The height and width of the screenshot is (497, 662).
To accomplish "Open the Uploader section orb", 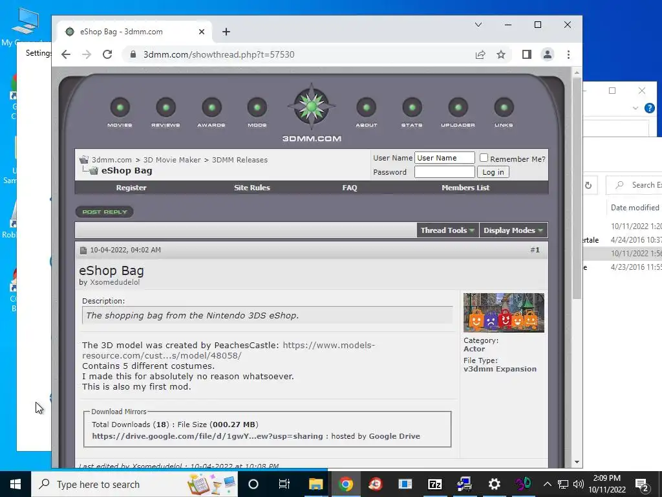I will (458, 107).
